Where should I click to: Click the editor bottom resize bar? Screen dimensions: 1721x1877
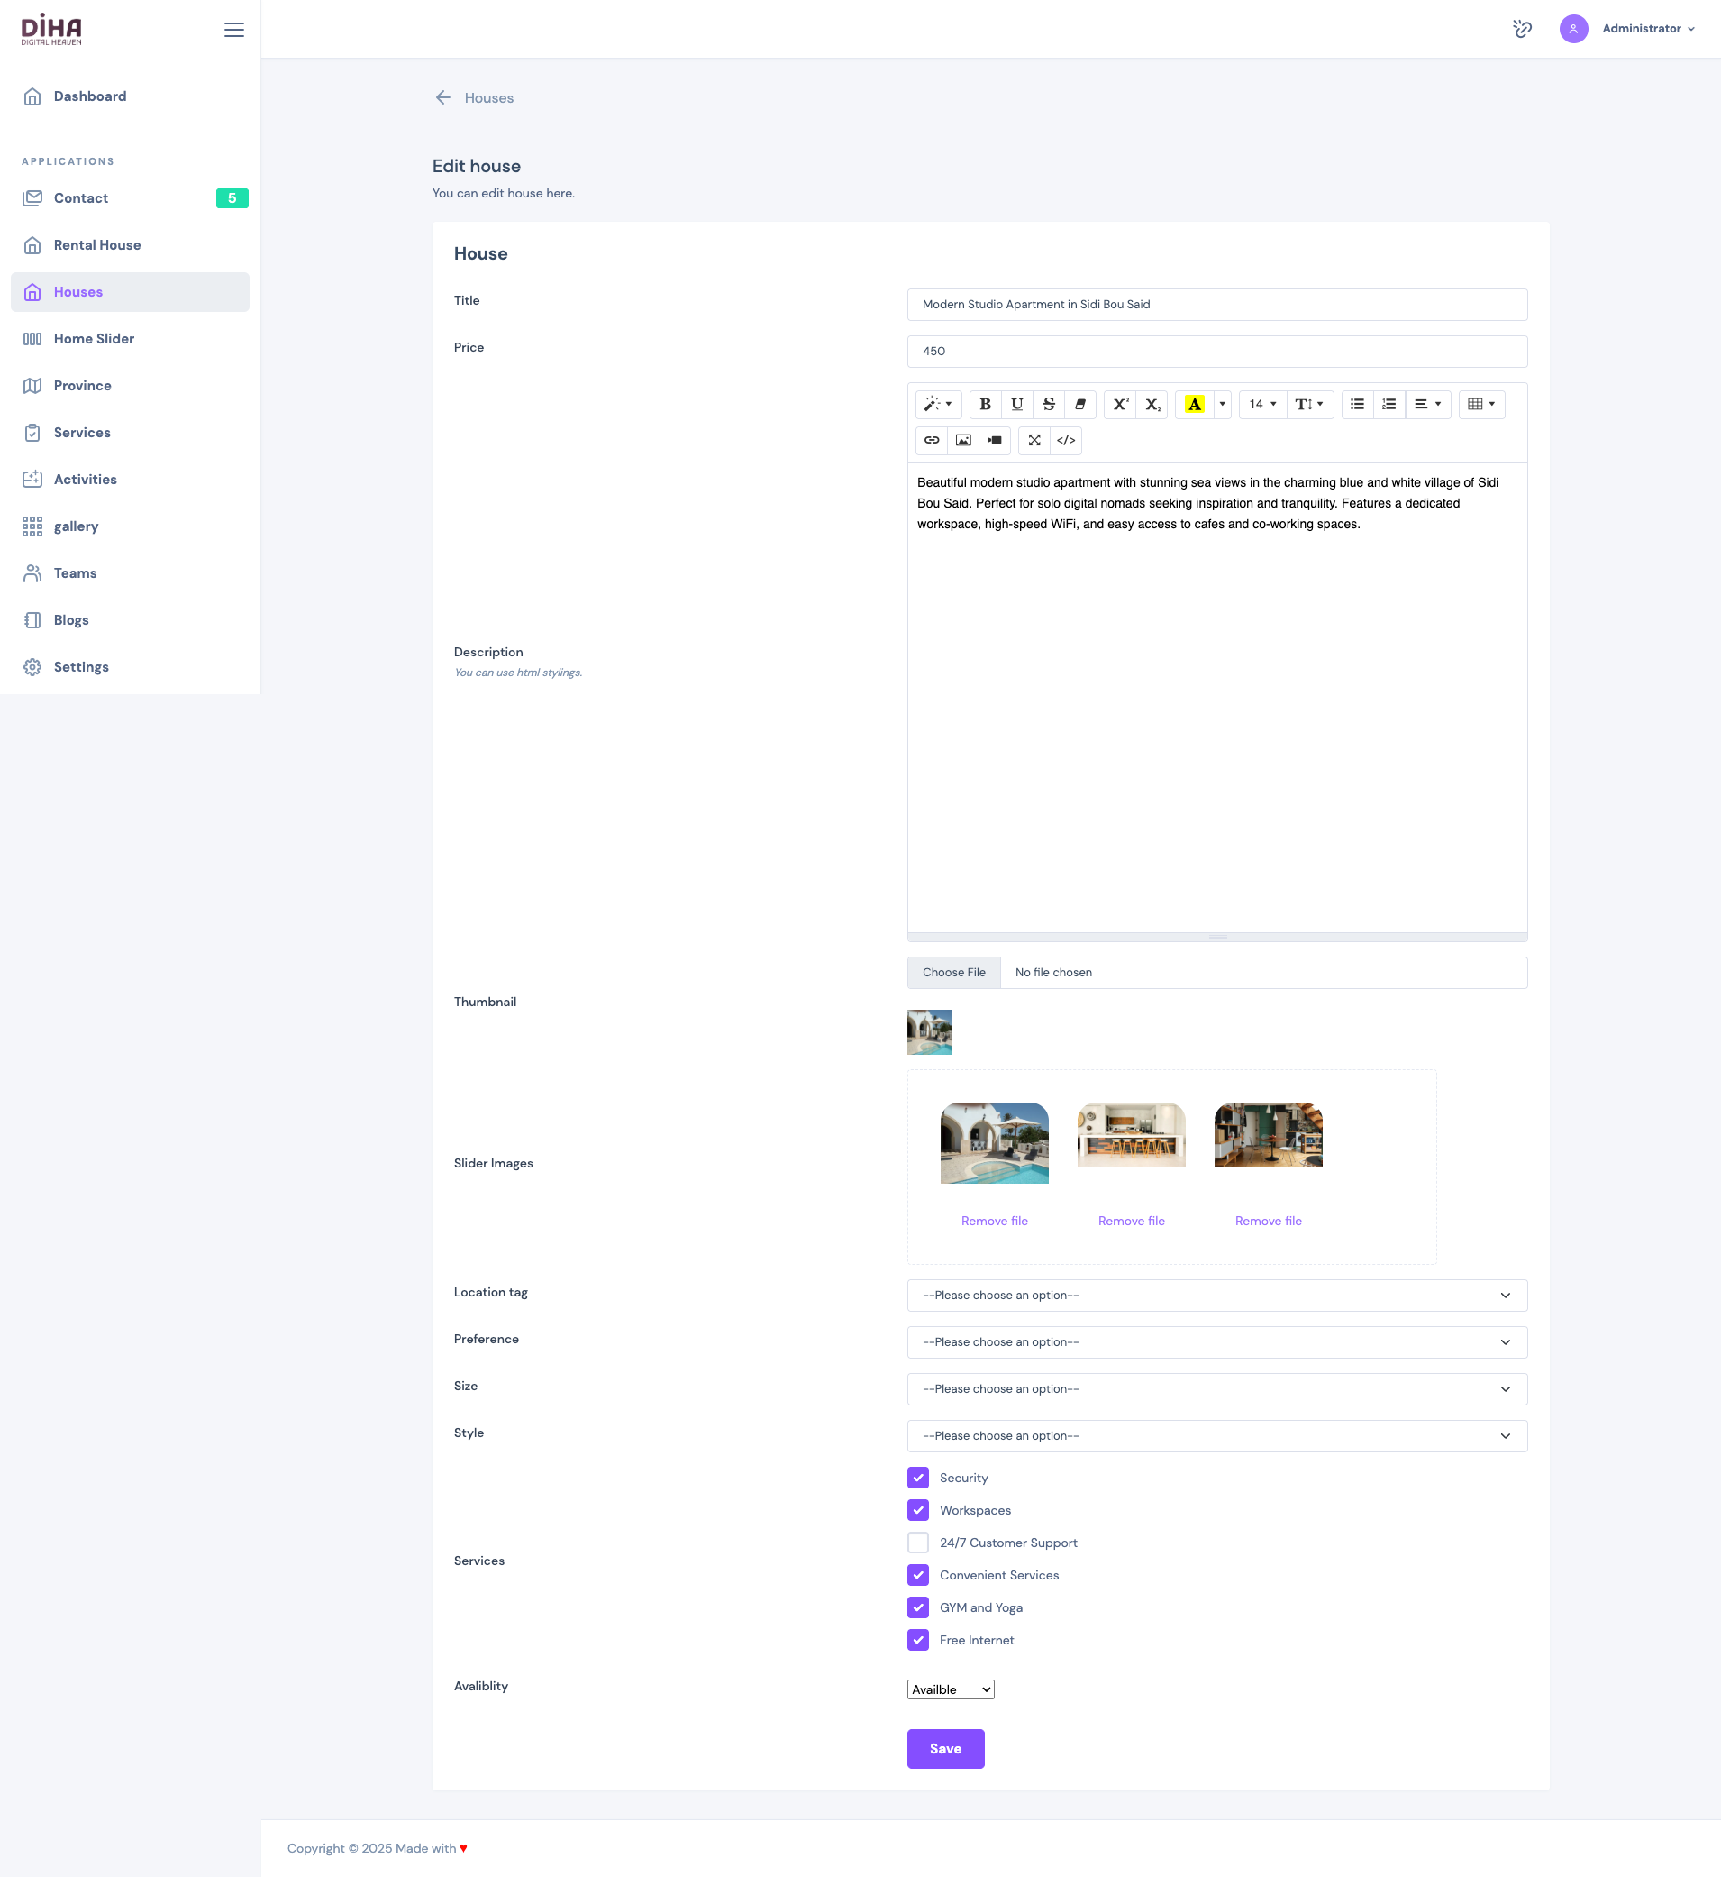coord(1216,937)
